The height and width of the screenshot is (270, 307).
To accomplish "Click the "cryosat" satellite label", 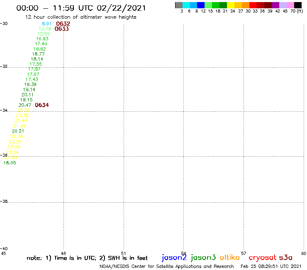I will click(262, 258).
